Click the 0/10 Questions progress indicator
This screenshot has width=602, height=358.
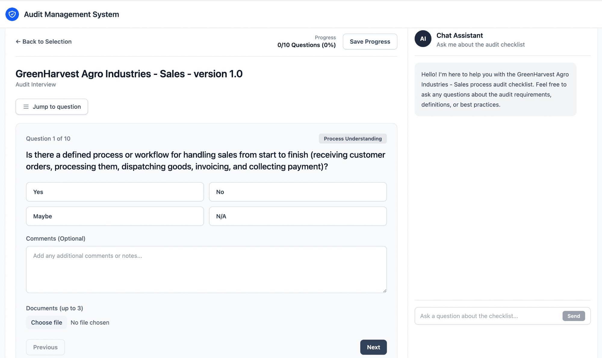306,45
